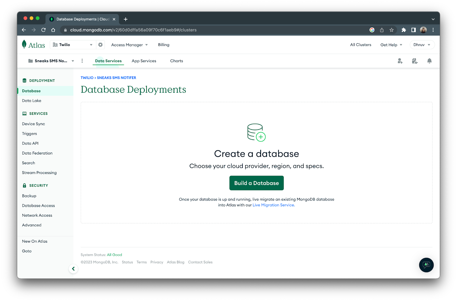The height and width of the screenshot is (301, 457).
Task: Collapse the sidebar with chevron button
Action: (73, 269)
